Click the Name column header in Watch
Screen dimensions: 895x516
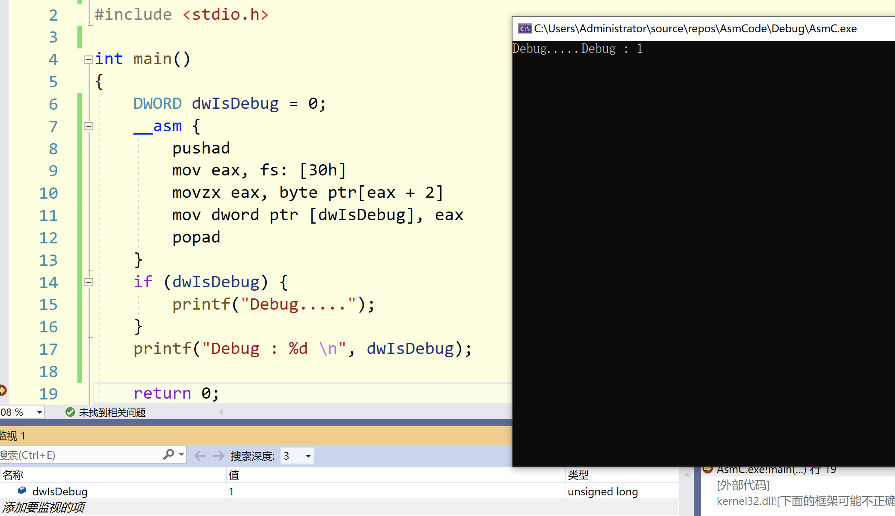(x=113, y=475)
